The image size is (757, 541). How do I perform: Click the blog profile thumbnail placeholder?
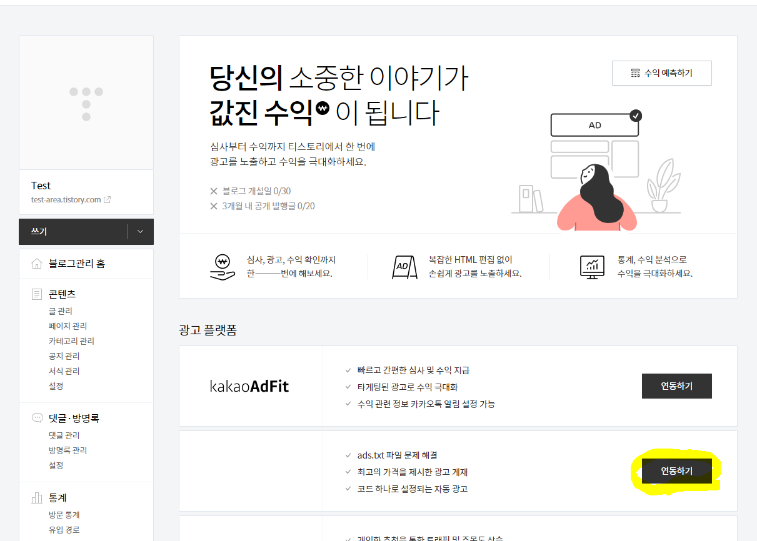(86, 103)
